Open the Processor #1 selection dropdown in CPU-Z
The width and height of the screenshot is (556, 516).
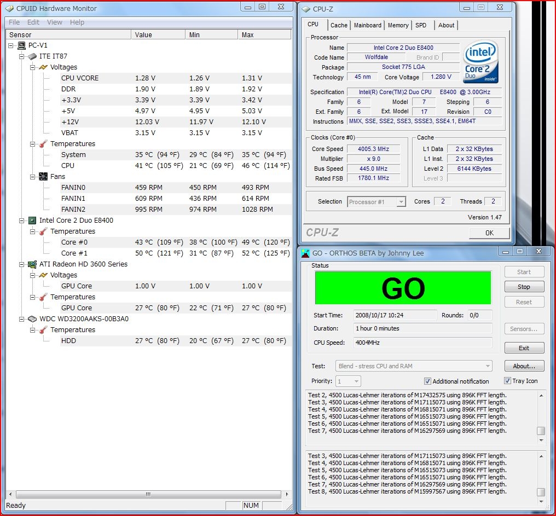pyautogui.click(x=401, y=202)
